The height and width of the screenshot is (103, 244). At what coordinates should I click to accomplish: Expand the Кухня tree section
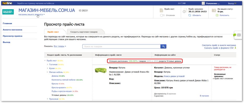pyautogui.click(x=47, y=68)
